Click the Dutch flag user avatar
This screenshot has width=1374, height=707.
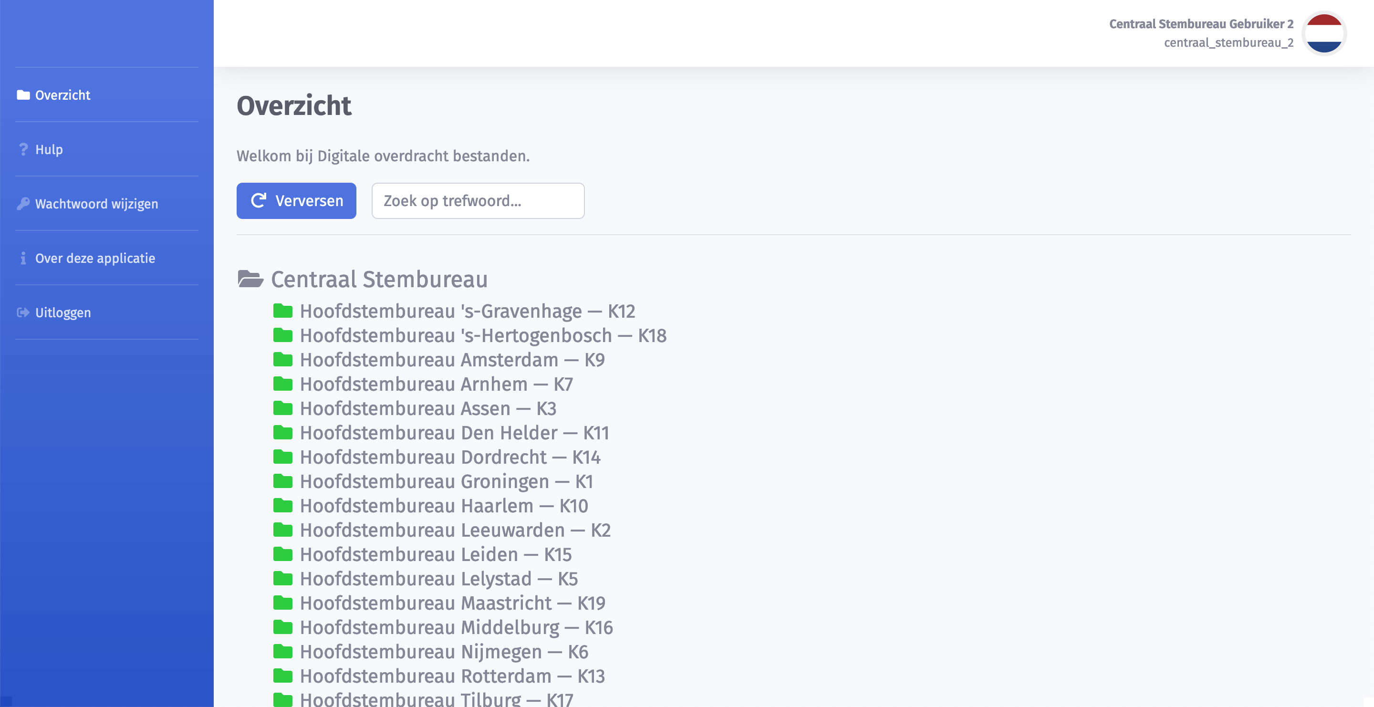coord(1323,33)
